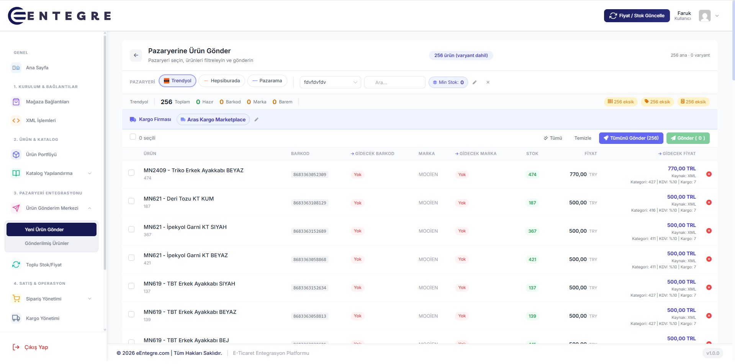
Task: Click the 256 eksik calculator badge
Action: (x=693, y=102)
